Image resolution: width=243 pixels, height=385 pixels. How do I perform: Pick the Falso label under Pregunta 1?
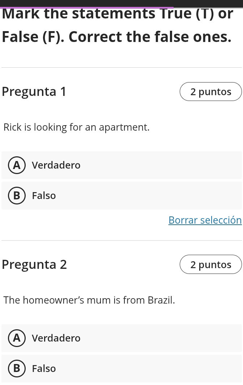(x=44, y=196)
